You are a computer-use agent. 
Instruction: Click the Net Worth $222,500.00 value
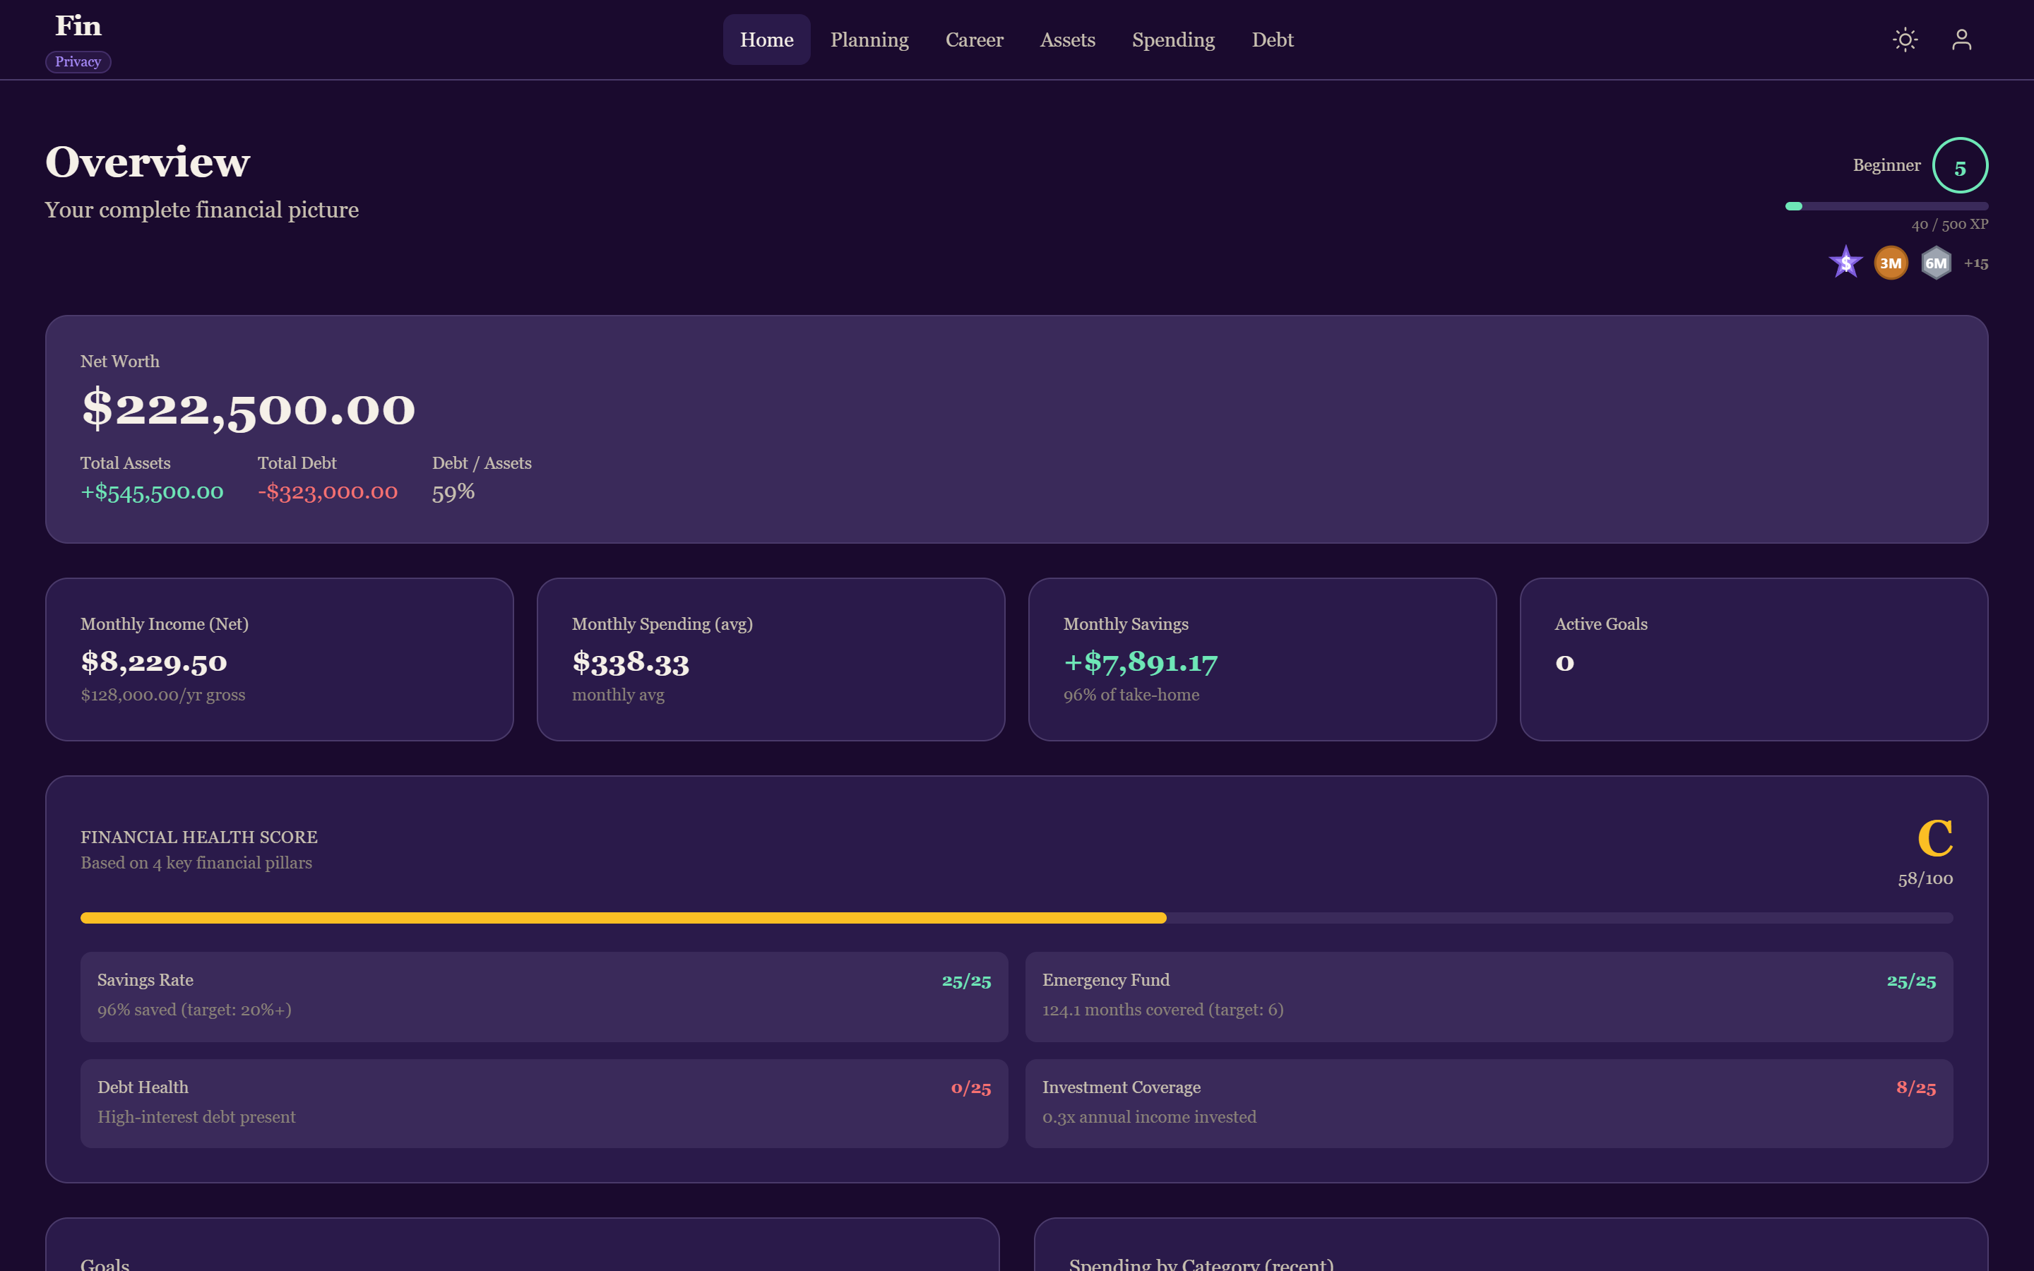pyautogui.click(x=248, y=410)
